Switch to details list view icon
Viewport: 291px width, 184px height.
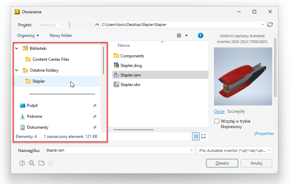click(196, 137)
